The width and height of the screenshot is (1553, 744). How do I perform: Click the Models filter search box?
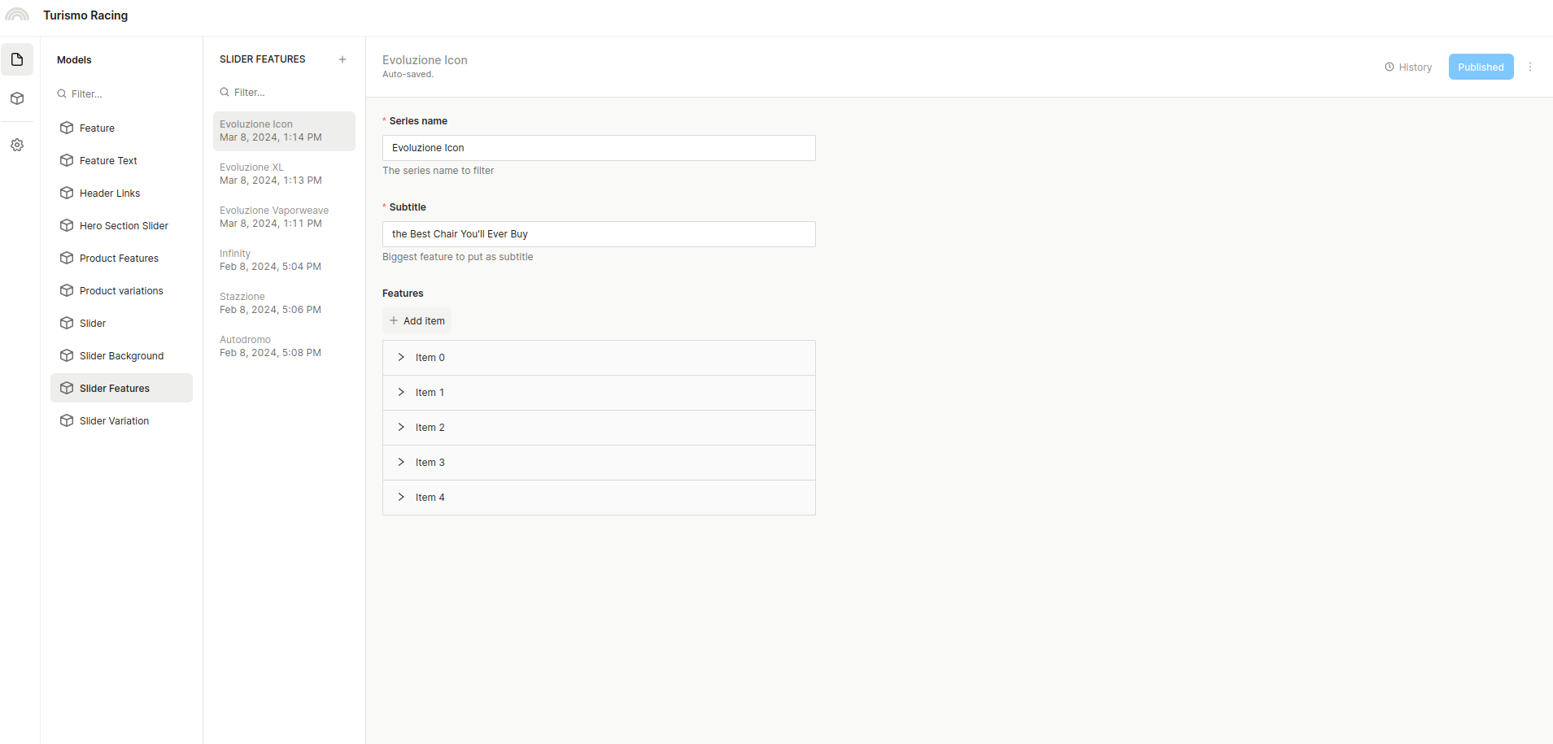pyautogui.click(x=122, y=94)
